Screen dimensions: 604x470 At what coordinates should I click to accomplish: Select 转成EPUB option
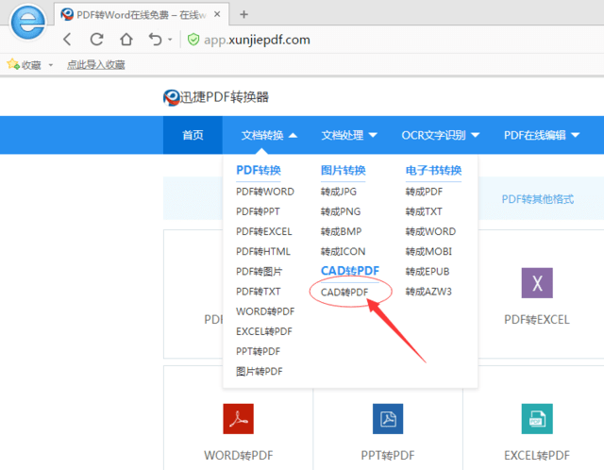pyautogui.click(x=428, y=272)
